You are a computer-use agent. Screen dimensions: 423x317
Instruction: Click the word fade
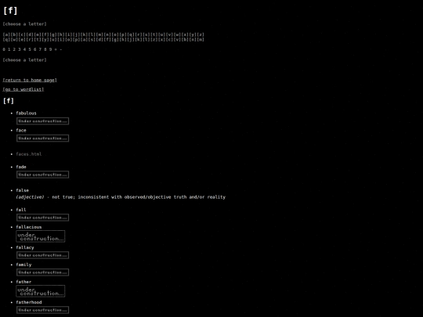21,168
